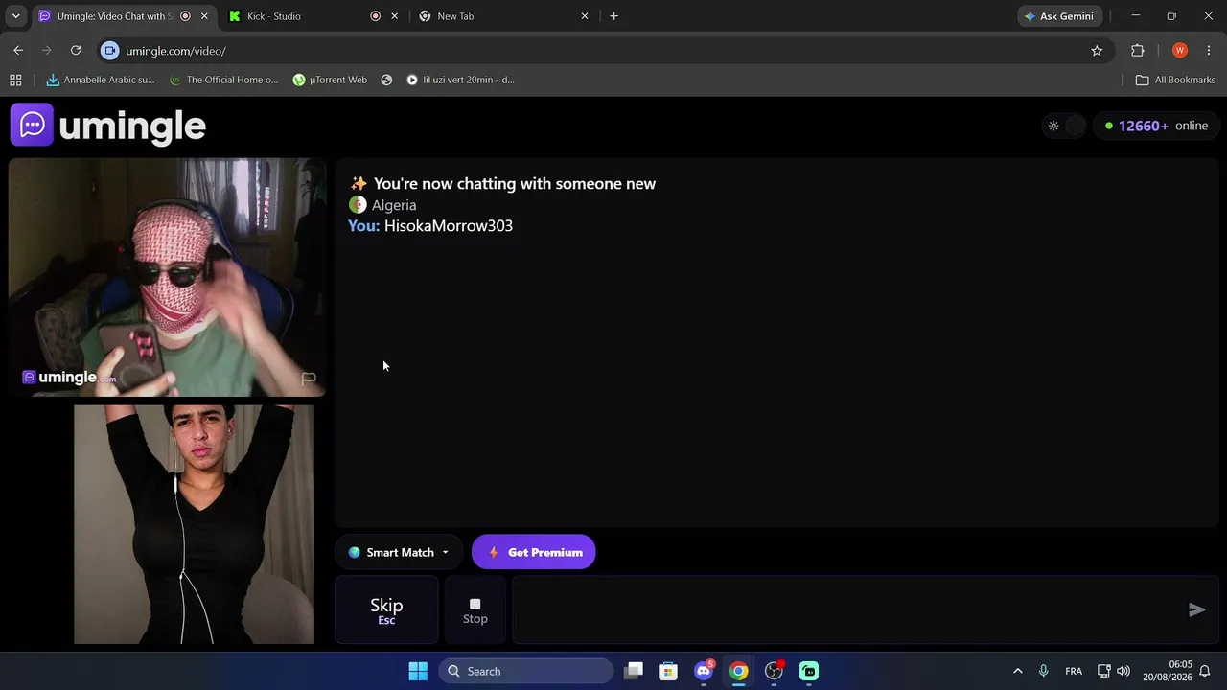Open The Official Home o... bookmark

(223, 80)
